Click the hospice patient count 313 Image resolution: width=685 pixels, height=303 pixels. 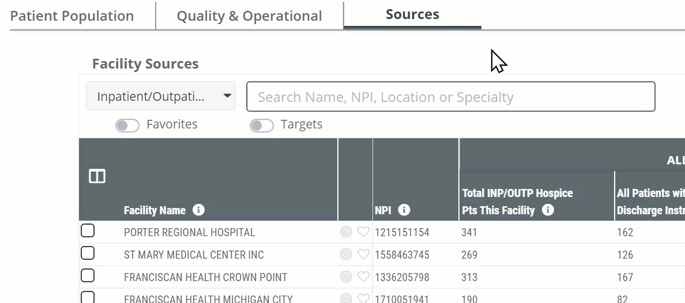coord(469,277)
